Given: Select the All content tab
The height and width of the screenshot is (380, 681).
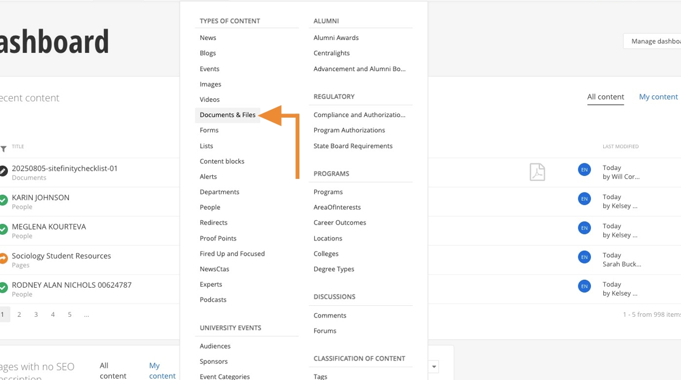Looking at the screenshot, I should click(x=605, y=97).
